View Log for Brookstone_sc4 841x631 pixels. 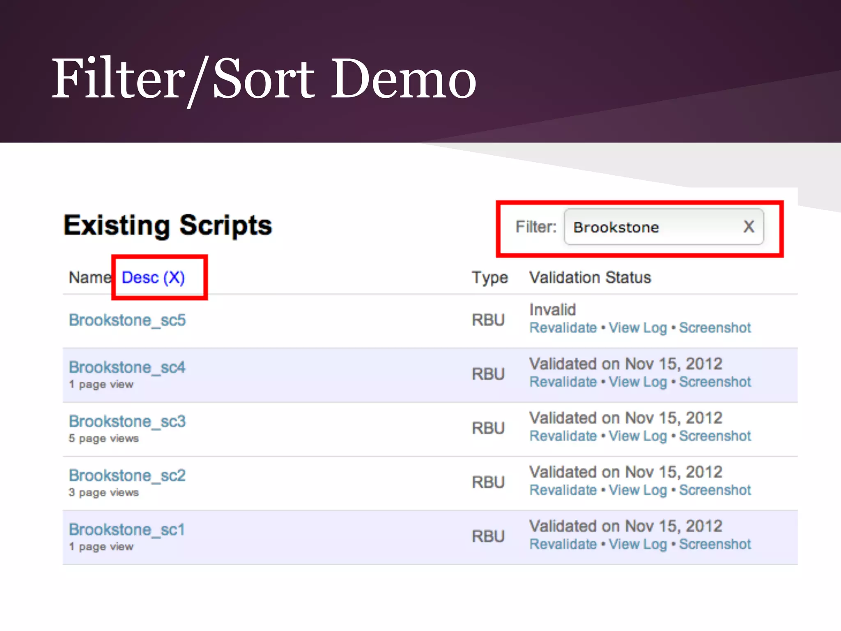coord(638,382)
